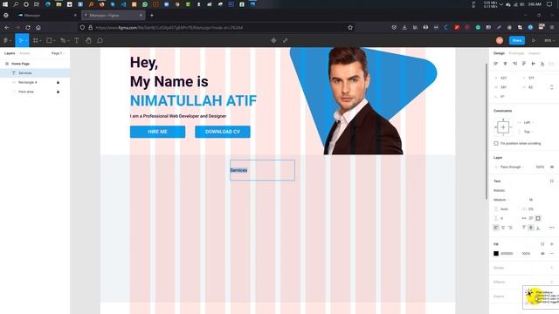559x314 pixels.
Task: Open a new browser tab
Action: (x=152, y=16)
